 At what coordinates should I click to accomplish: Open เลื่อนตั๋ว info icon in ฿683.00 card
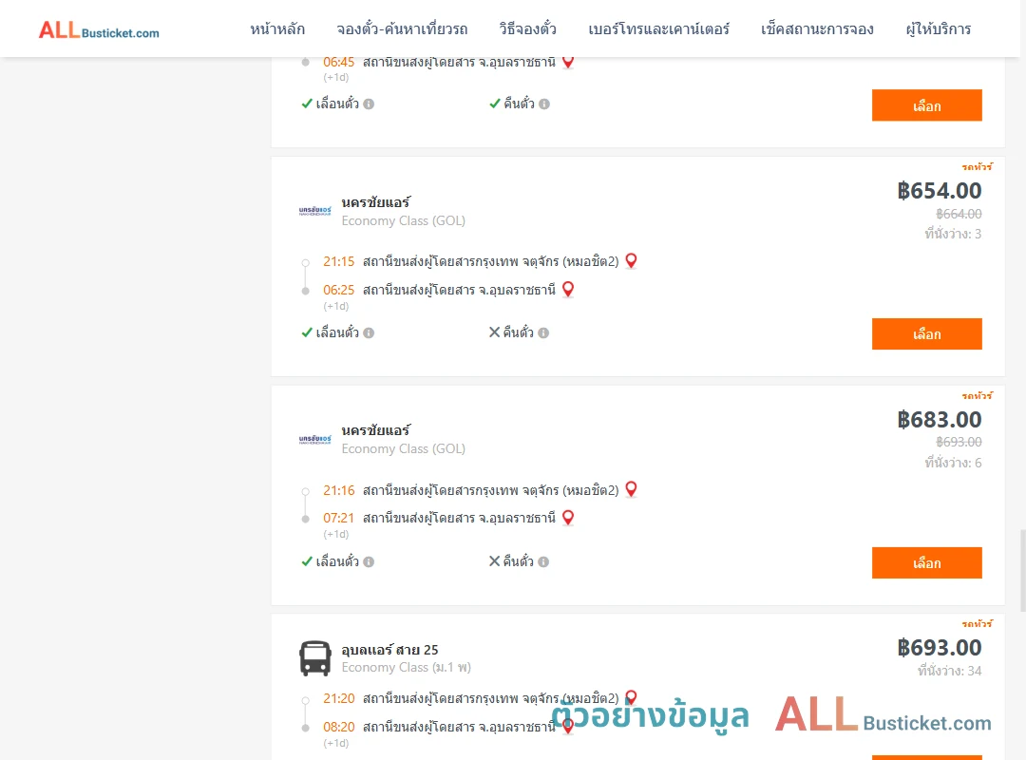click(369, 561)
